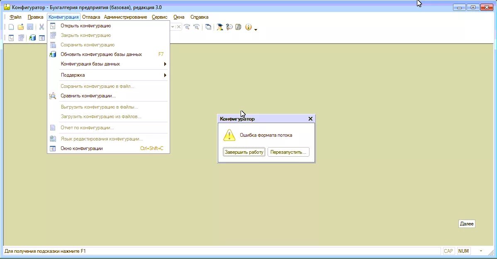Click the database cylinder icon in menu
This screenshot has height=259, width=497.
[53, 54]
